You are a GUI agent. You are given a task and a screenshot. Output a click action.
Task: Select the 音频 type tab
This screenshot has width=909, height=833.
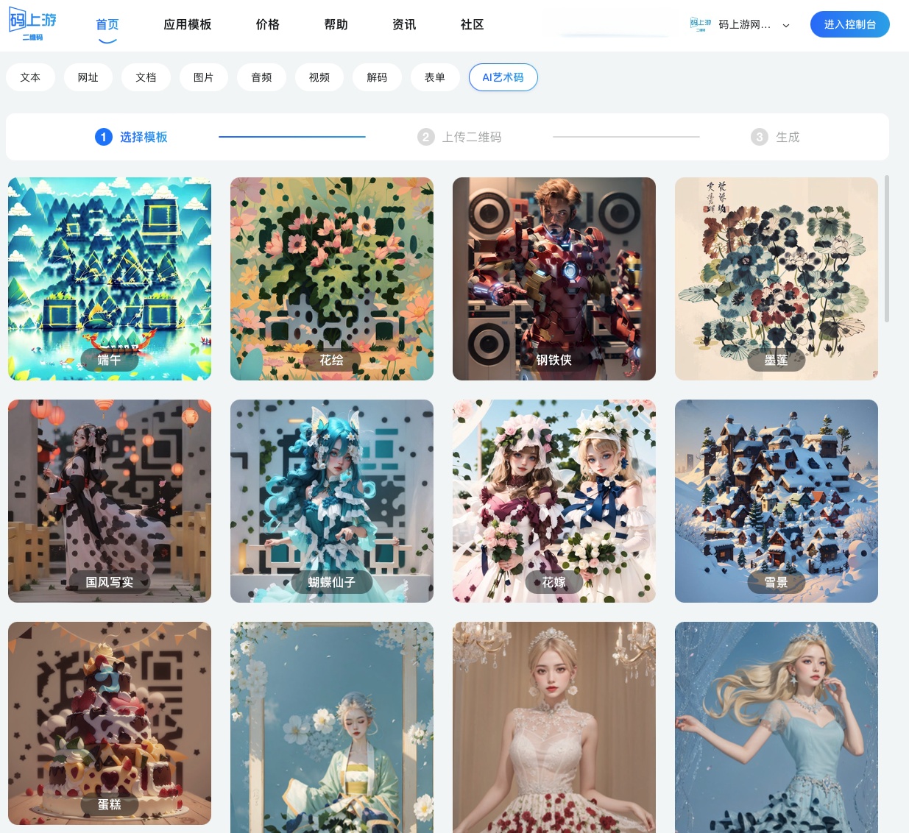[261, 77]
